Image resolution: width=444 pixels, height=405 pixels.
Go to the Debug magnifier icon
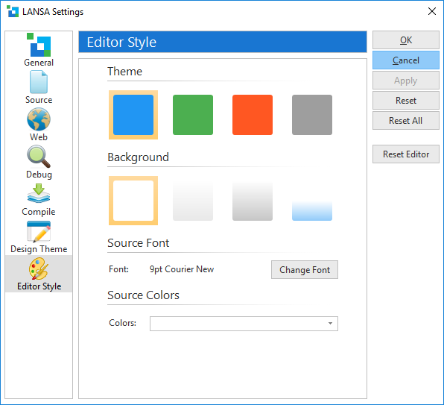39,157
